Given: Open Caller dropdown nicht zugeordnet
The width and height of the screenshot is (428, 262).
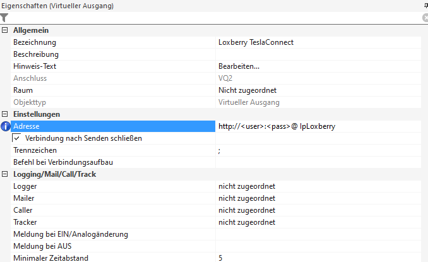Looking at the screenshot, I should [318, 210].
